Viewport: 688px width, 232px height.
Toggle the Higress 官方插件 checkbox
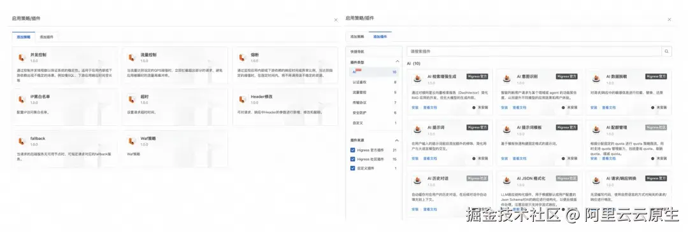[x=353, y=150]
